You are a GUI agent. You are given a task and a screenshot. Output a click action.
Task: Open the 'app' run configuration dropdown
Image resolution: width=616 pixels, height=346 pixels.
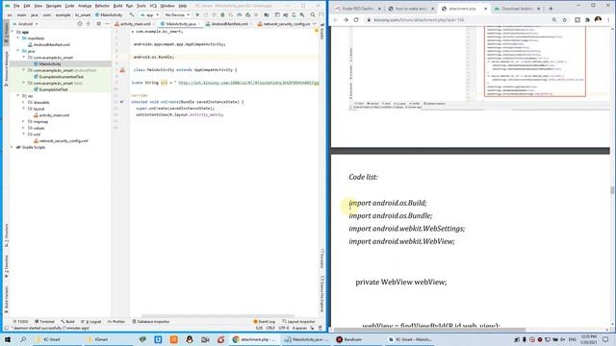click(x=150, y=15)
